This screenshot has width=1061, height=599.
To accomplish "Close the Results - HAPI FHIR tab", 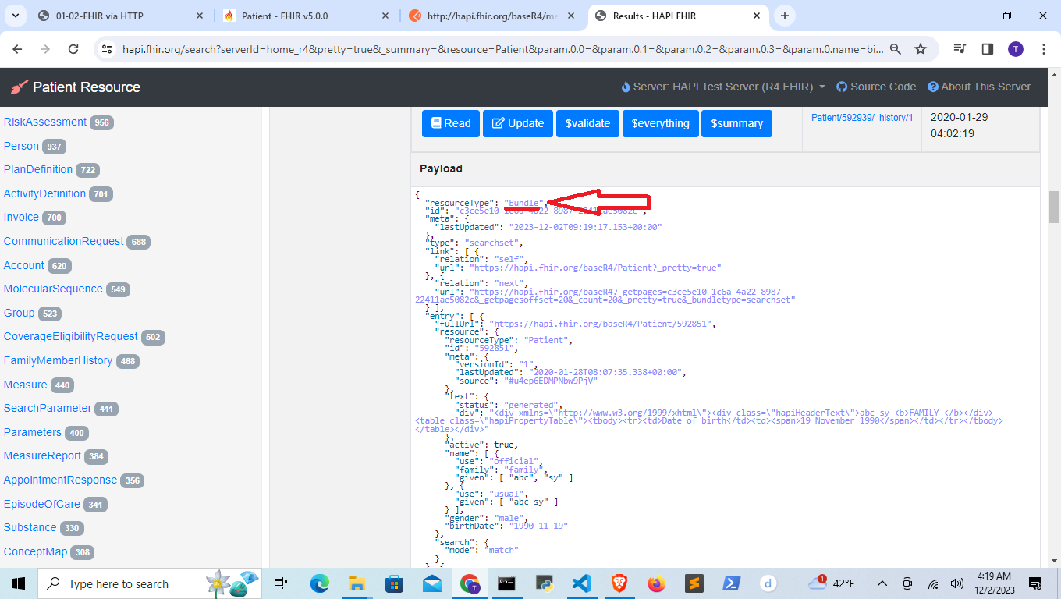I will click(x=757, y=16).
